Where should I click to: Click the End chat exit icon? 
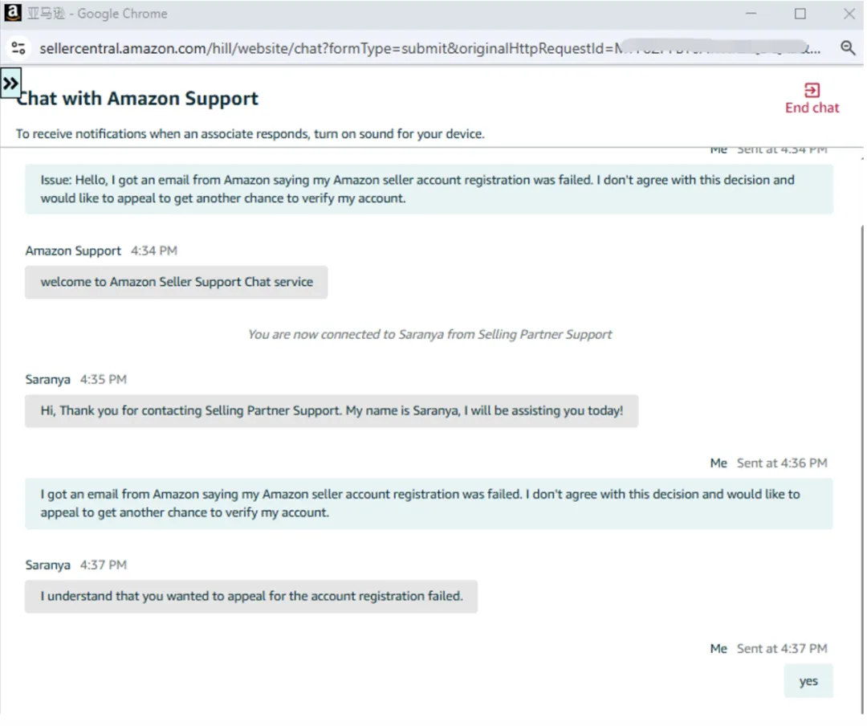(x=812, y=90)
